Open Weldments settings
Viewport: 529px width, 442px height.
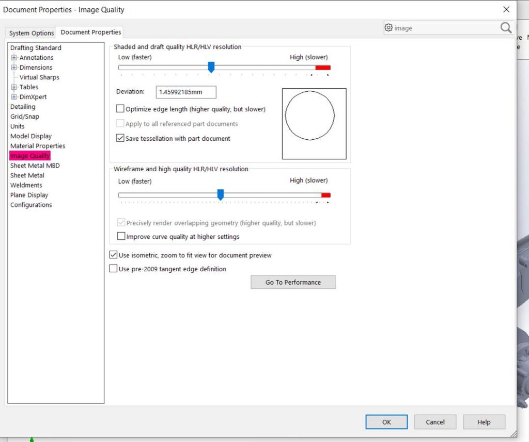coord(26,185)
